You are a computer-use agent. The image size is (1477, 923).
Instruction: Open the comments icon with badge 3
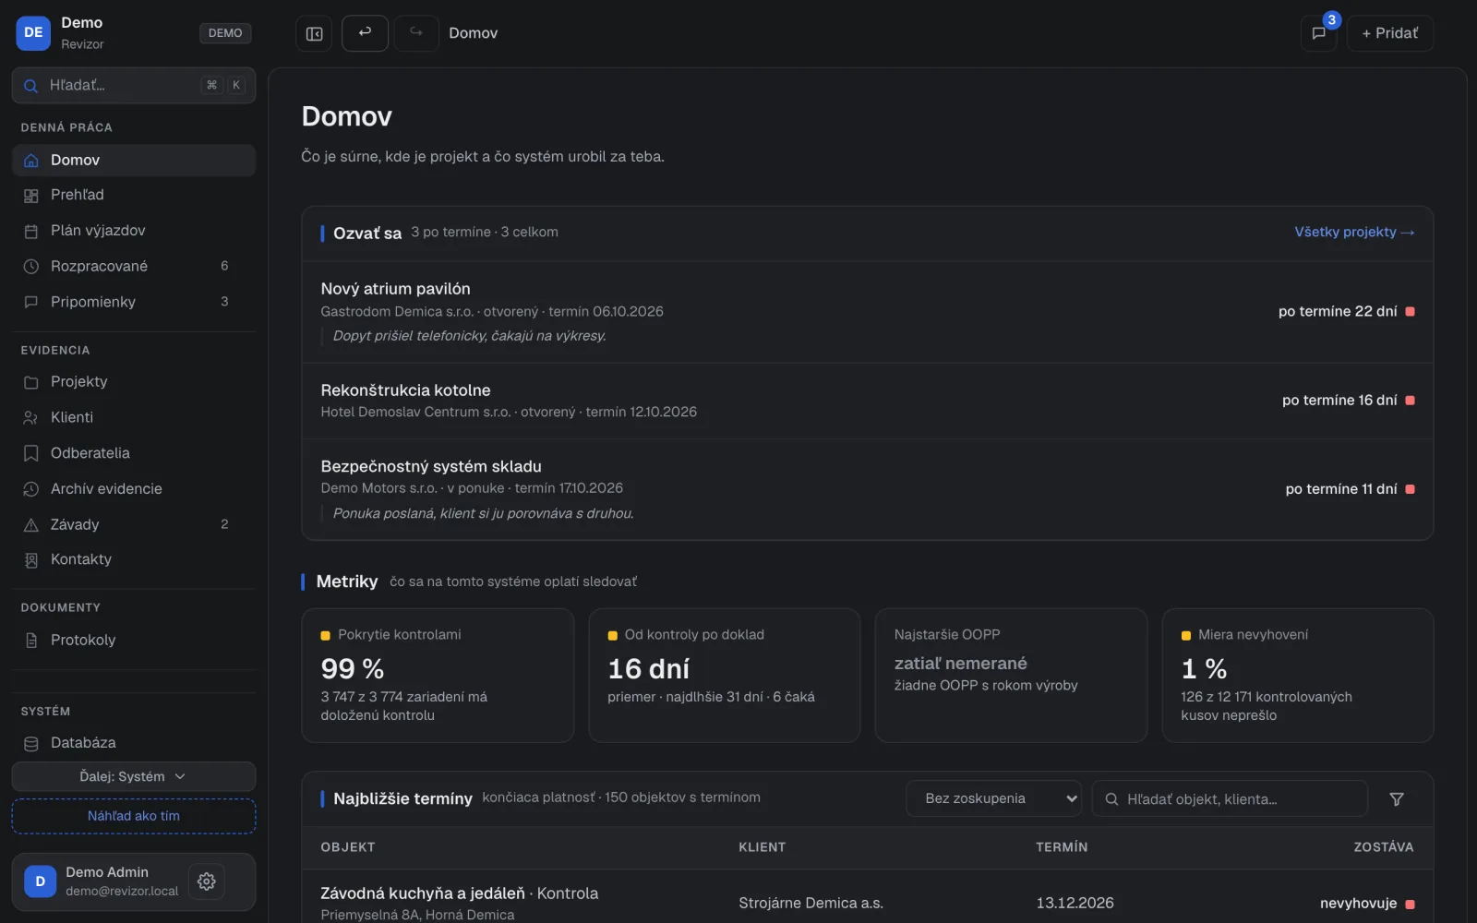click(x=1318, y=33)
